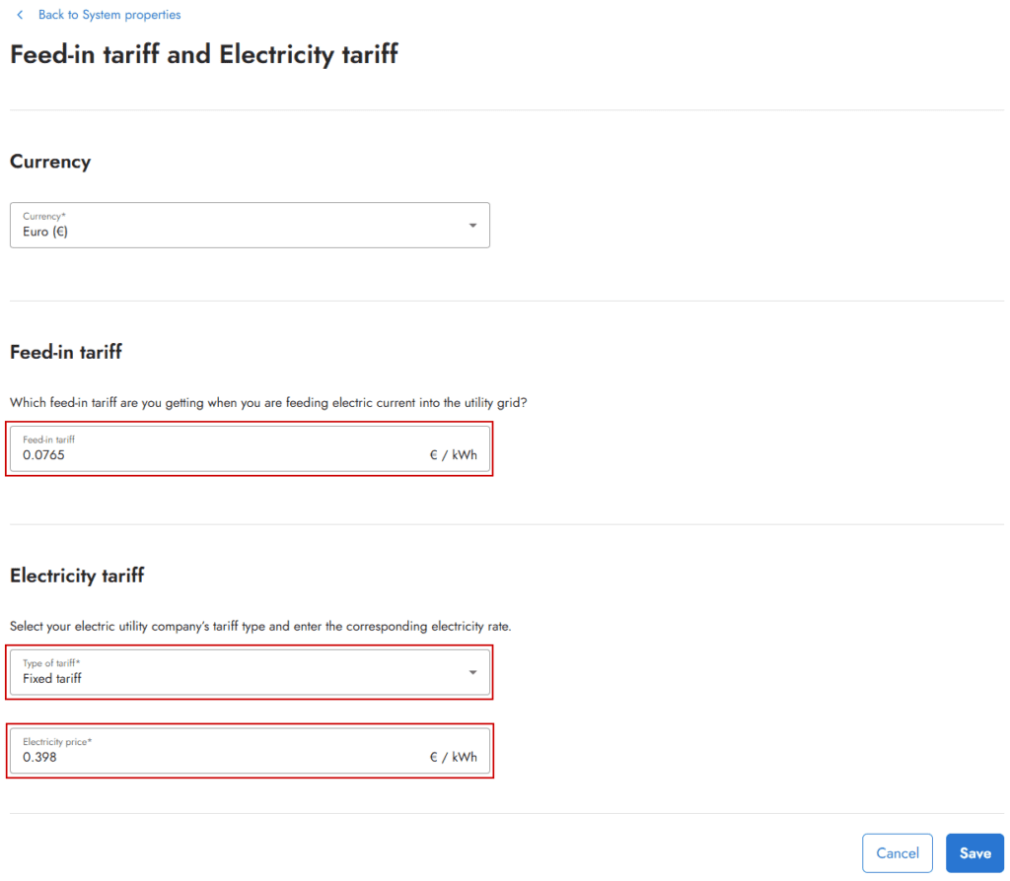Click the Currency dropdown caret icon
The height and width of the screenshot is (881, 1010).
pyautogui.click(x=471, y=225)
